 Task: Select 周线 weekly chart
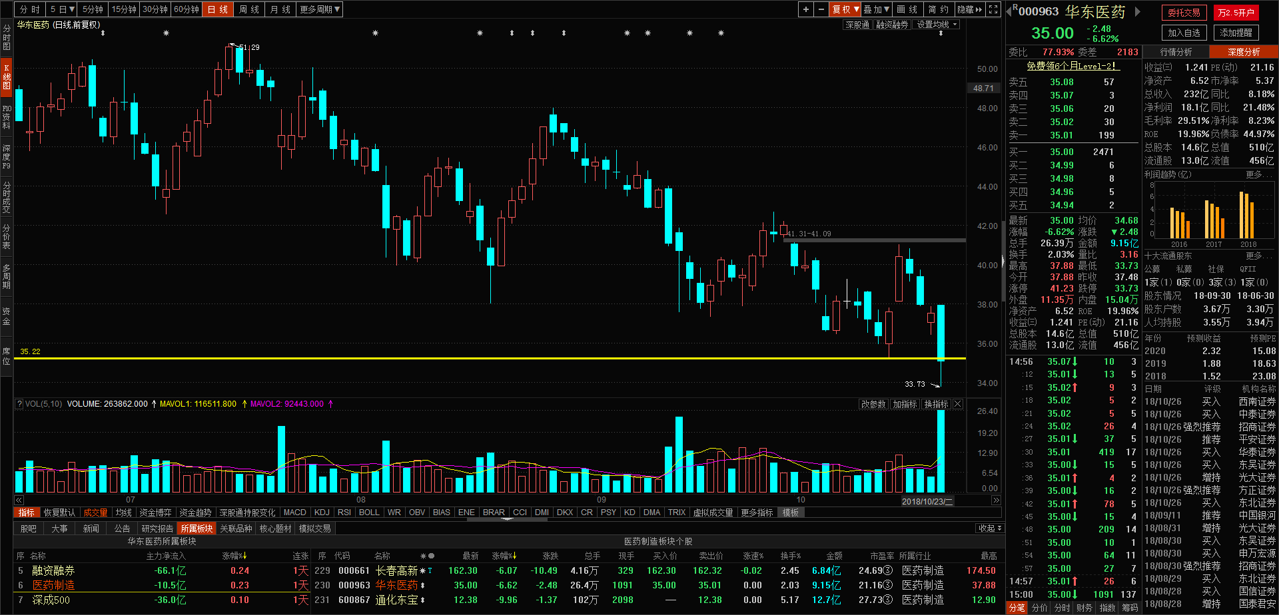249,9
